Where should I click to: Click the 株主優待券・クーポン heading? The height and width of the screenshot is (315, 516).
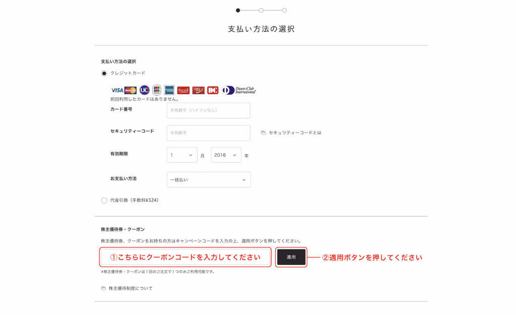(x=123, y=229)
